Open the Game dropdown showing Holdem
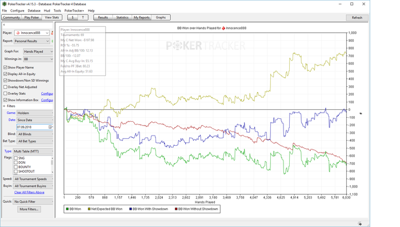 coord(35,113)
